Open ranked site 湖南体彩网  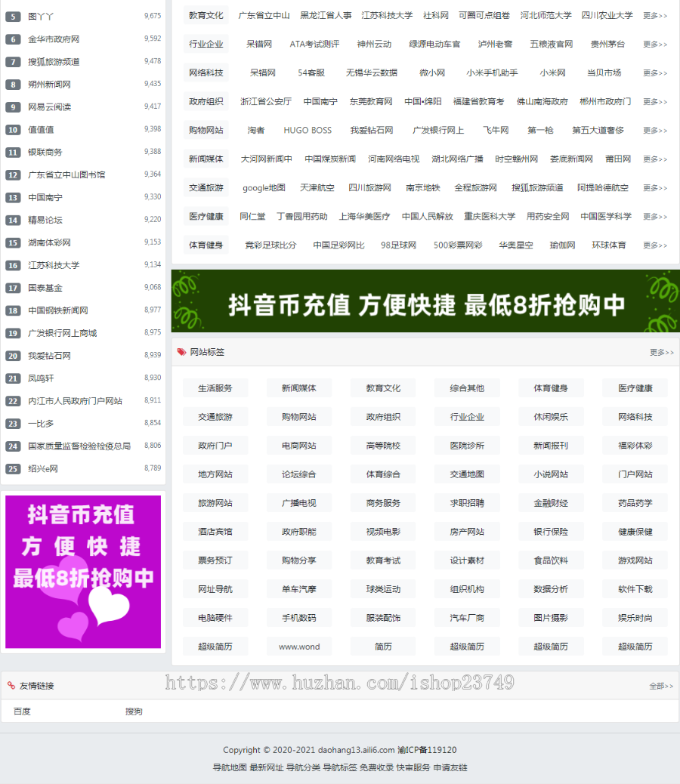point(49,242)
